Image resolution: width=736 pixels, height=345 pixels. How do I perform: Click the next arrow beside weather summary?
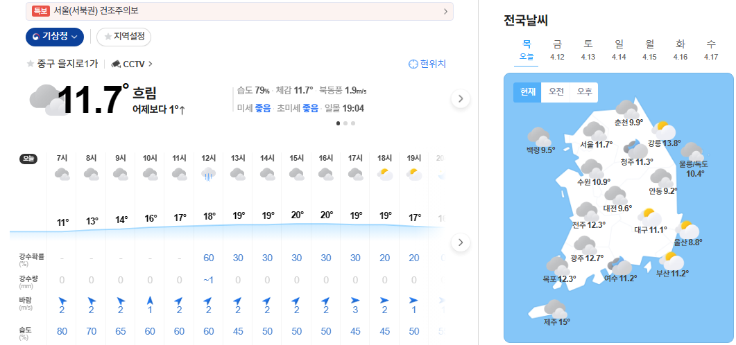(x=461, y=99)
